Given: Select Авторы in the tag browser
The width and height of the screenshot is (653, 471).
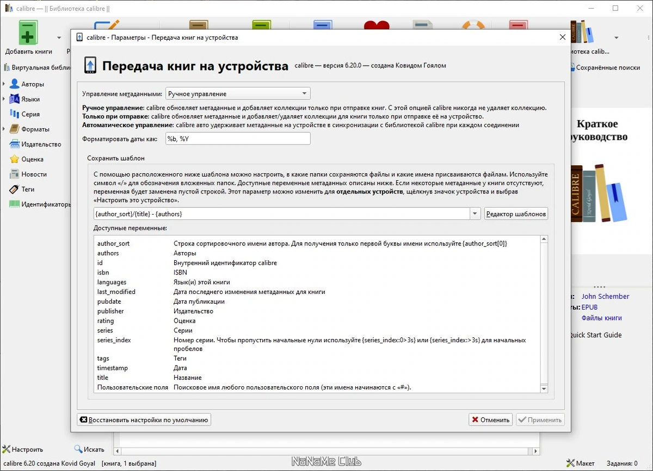Looking at the screenshot, I should tap(33, 84).
